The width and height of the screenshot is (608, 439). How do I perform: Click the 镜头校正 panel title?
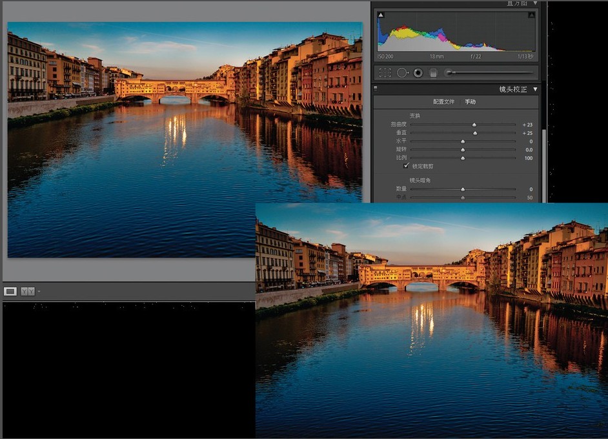513,89
